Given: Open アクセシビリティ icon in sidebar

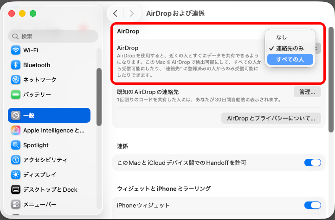Looking at the screenshot, I should [x=16, y=160].
